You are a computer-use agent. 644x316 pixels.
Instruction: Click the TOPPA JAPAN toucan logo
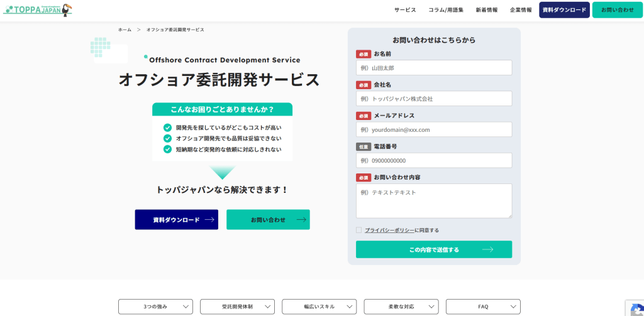coord(38,10)
